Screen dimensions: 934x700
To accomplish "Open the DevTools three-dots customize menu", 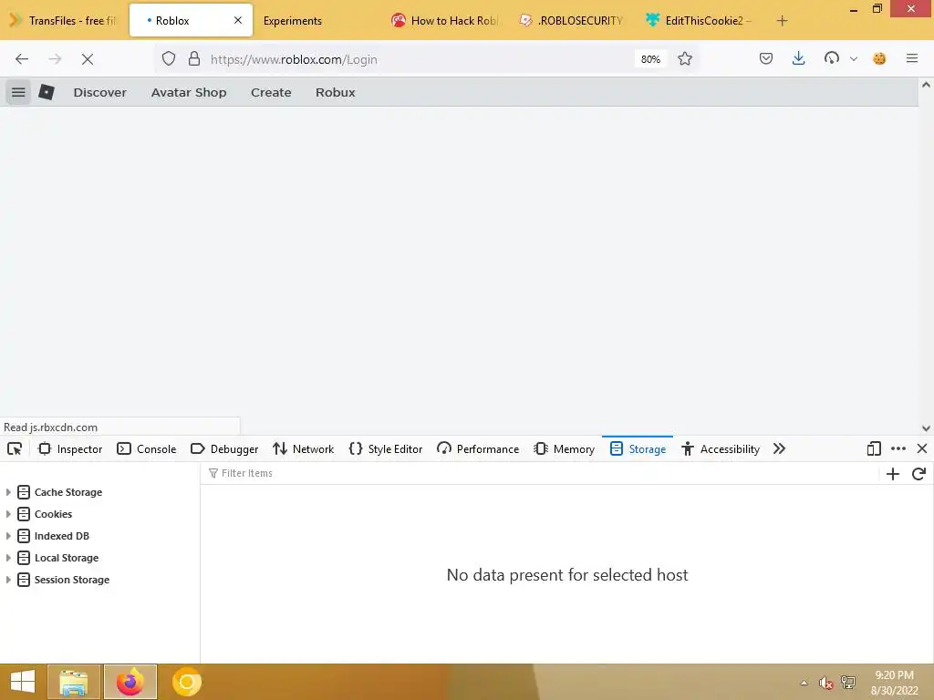I will click(898, 448).
